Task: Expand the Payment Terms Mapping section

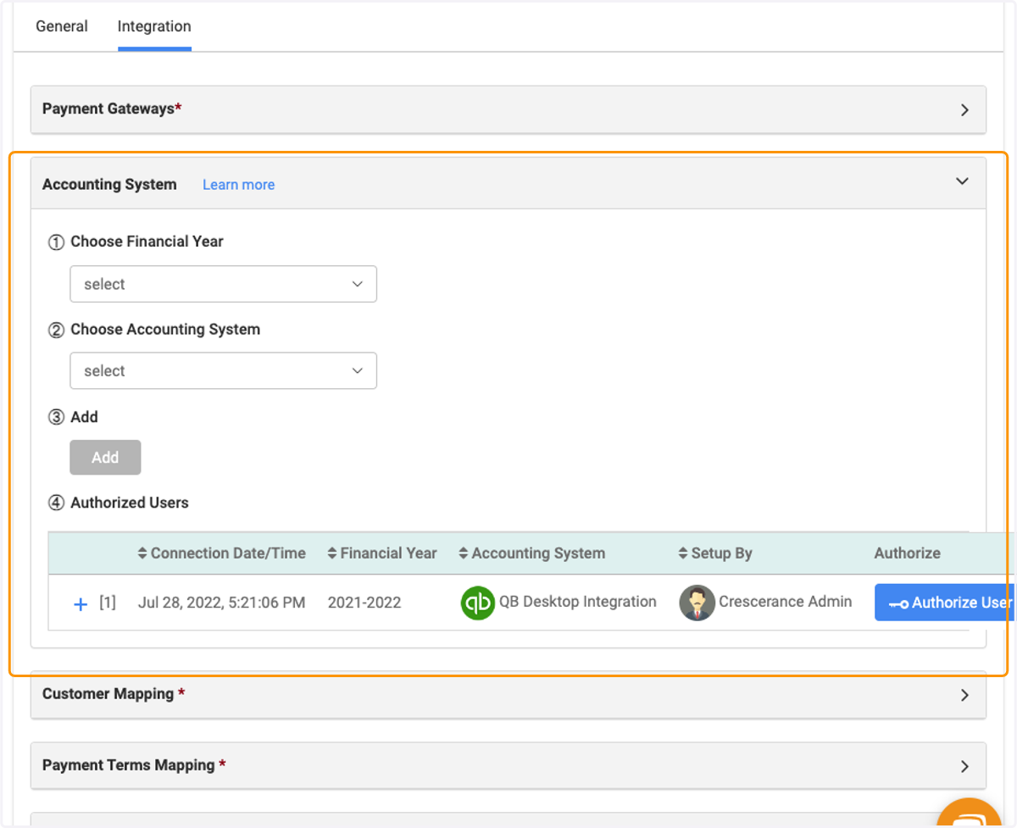Action: (964, 766)
